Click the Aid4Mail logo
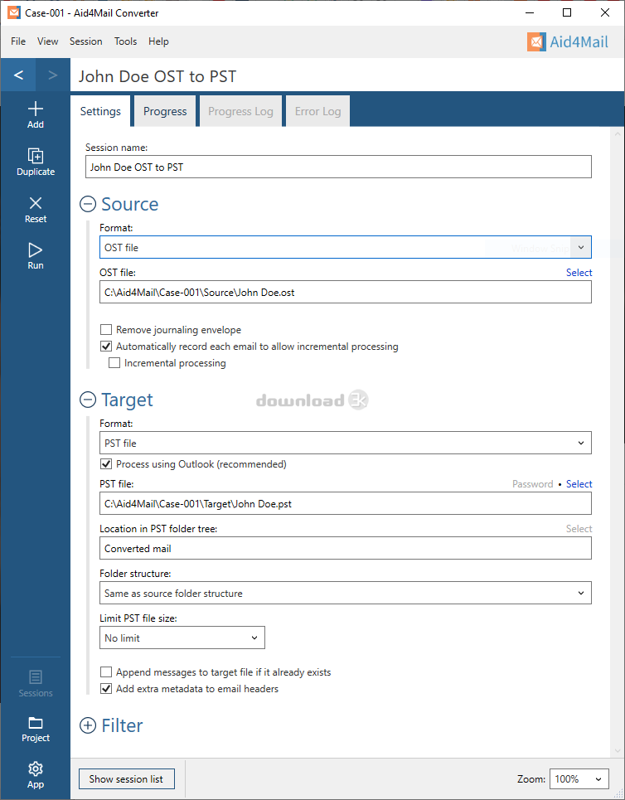The height and width of the screenshot is (800, 625). 567,41
